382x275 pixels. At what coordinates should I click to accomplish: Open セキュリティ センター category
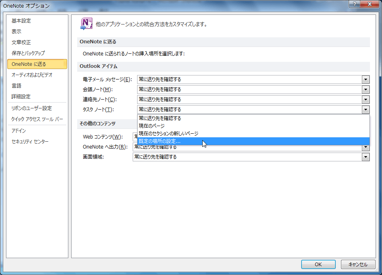coord(37,141)
